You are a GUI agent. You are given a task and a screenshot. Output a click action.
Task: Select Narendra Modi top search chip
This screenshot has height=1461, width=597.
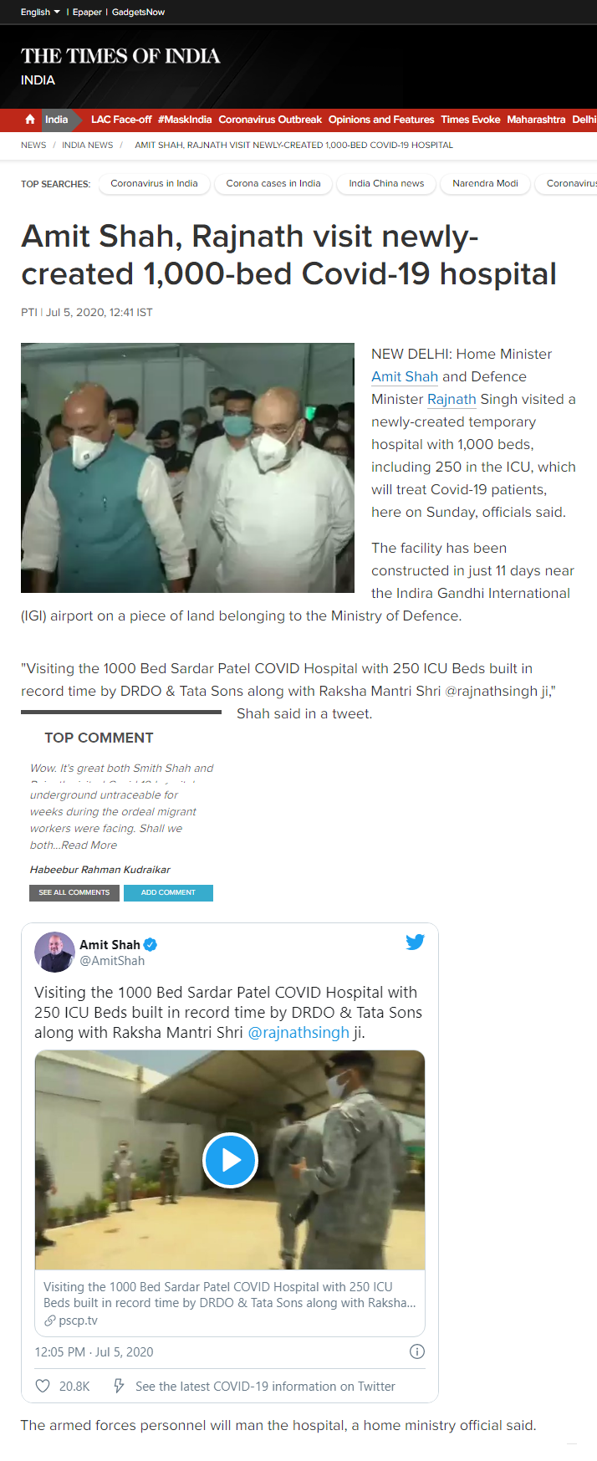pos(485,183)
